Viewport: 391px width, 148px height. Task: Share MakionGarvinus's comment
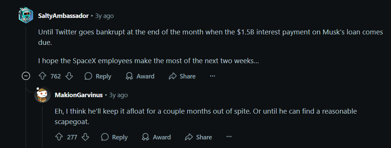click(199, 137)
